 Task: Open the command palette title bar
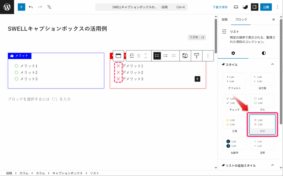click(x=141, y=7)
